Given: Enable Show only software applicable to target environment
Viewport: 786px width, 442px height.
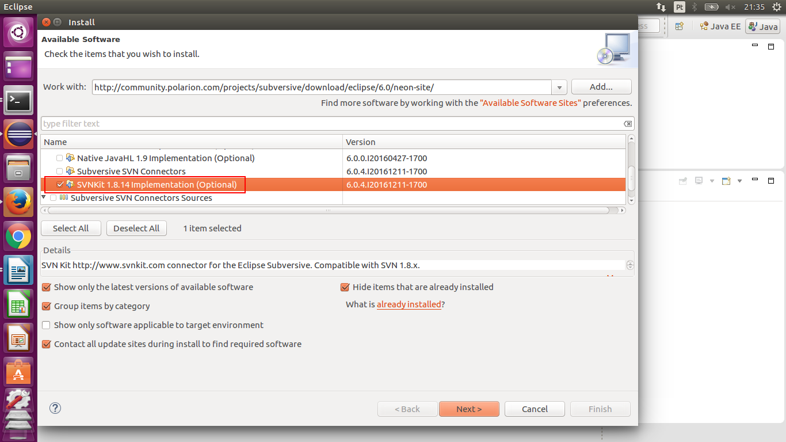Looking at the screenshot, I should 45,325.
